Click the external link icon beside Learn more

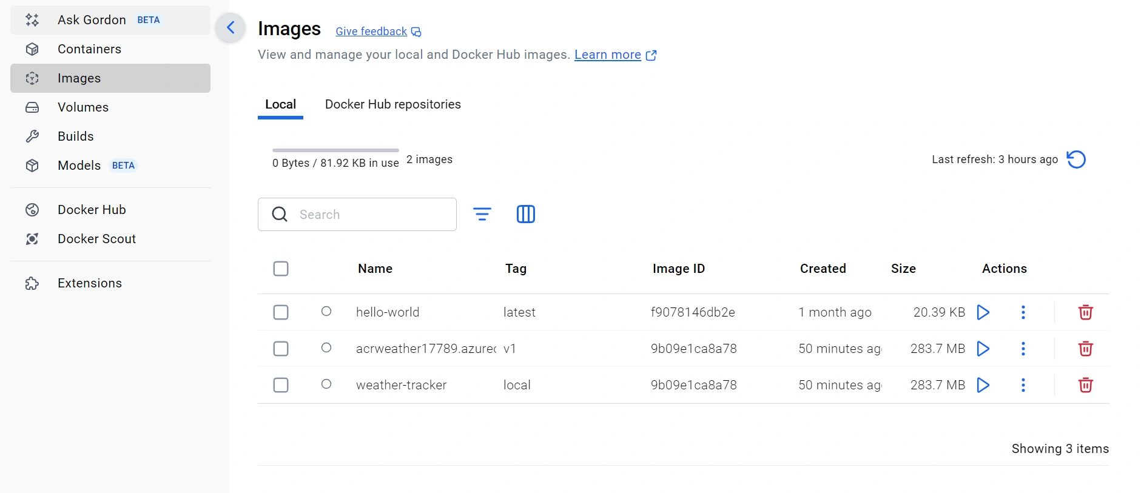click(651, 55)
